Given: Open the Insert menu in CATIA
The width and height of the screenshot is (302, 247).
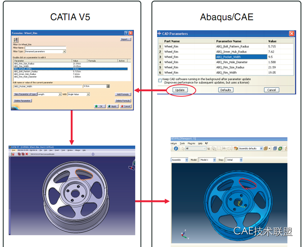Looking at the screenshot, I should (57, 150).
